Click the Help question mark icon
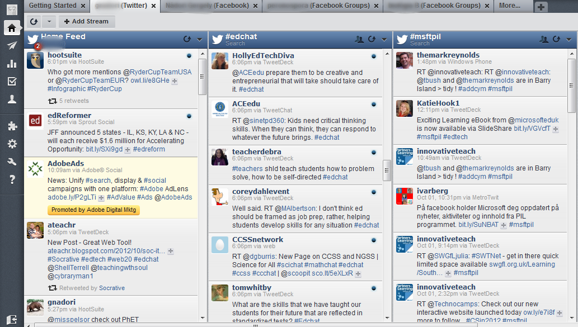 (12, 179)
